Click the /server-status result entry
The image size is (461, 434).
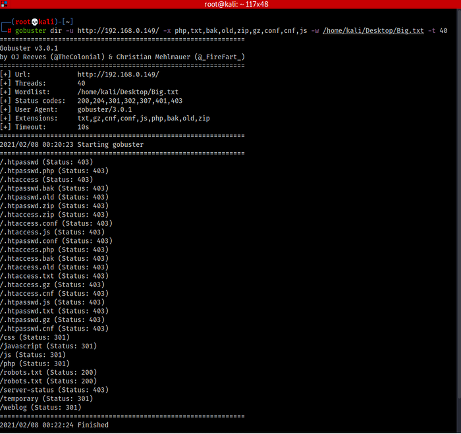54,390
